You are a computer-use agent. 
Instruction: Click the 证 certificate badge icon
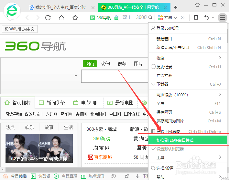[93, 18]
